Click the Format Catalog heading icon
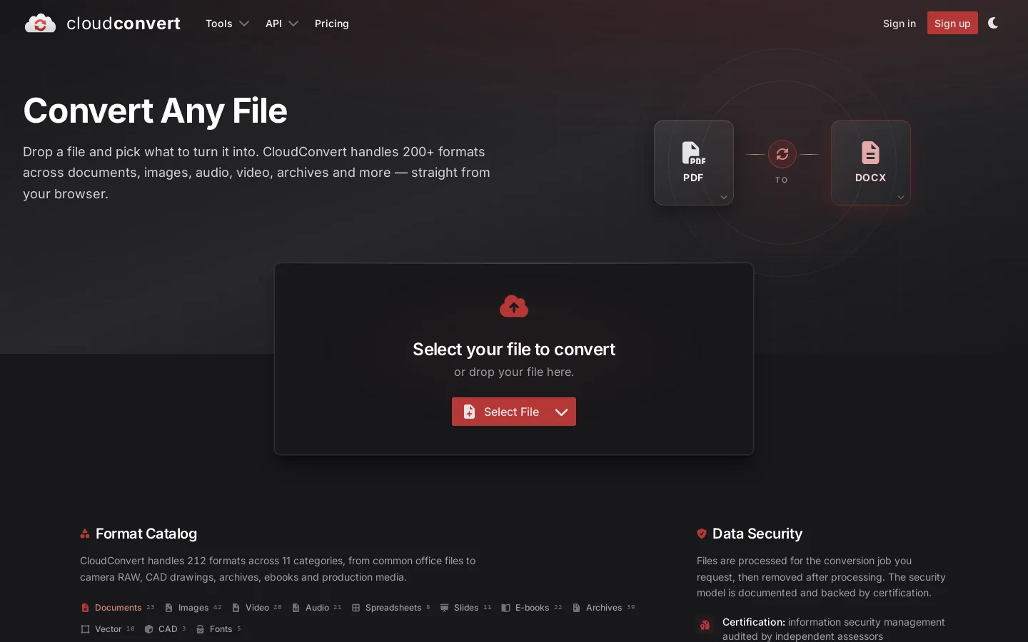The image size is (1028, 642). pyautogui.click(x=85, y=534)
